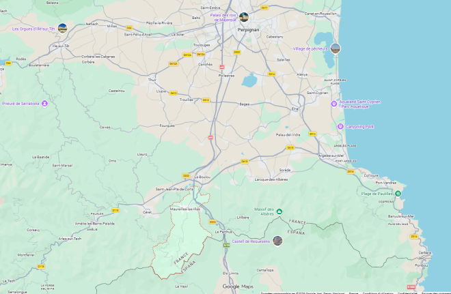Select the Céret town label
This screenshot has width=451, height=294.
click(x=147, y=212)
